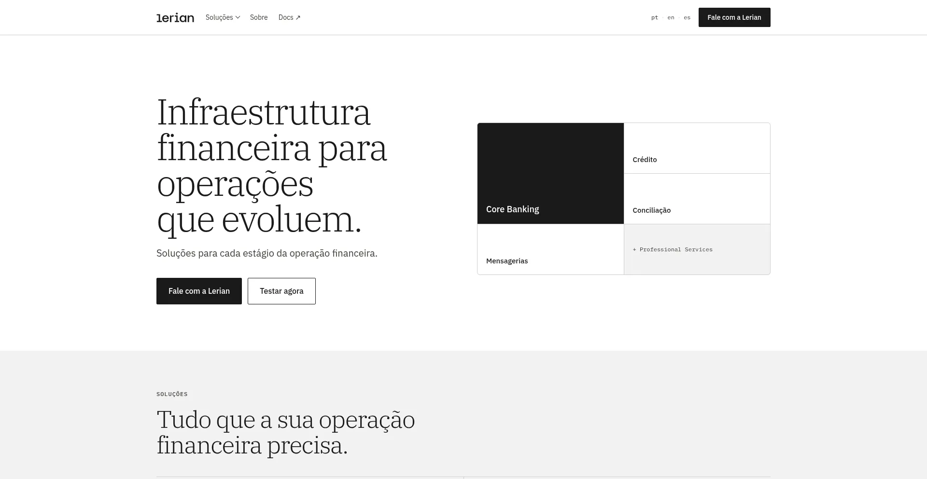Open the Docs external link
Image resolution: width=927 pixels, height=479 pixels.
(x=289, y=17)
